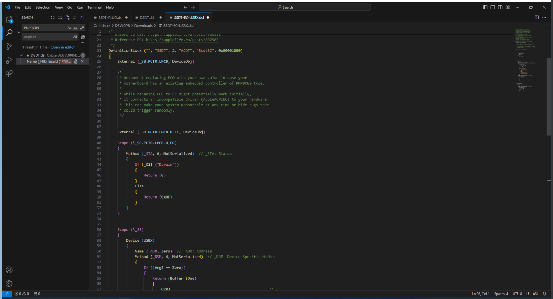The width and height of the screenshot is (553, 299).
Task: Refresh the search results
Action: click(x=53, y=17)
